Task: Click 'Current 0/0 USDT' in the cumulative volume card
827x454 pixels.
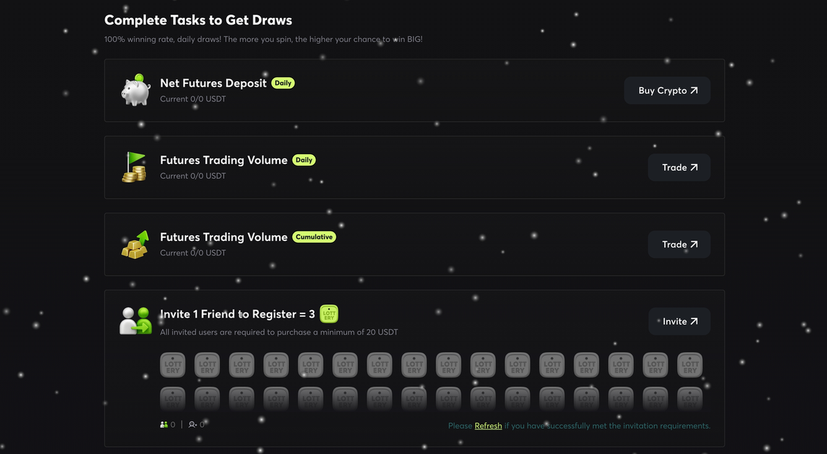Action: tap(193, 253)
